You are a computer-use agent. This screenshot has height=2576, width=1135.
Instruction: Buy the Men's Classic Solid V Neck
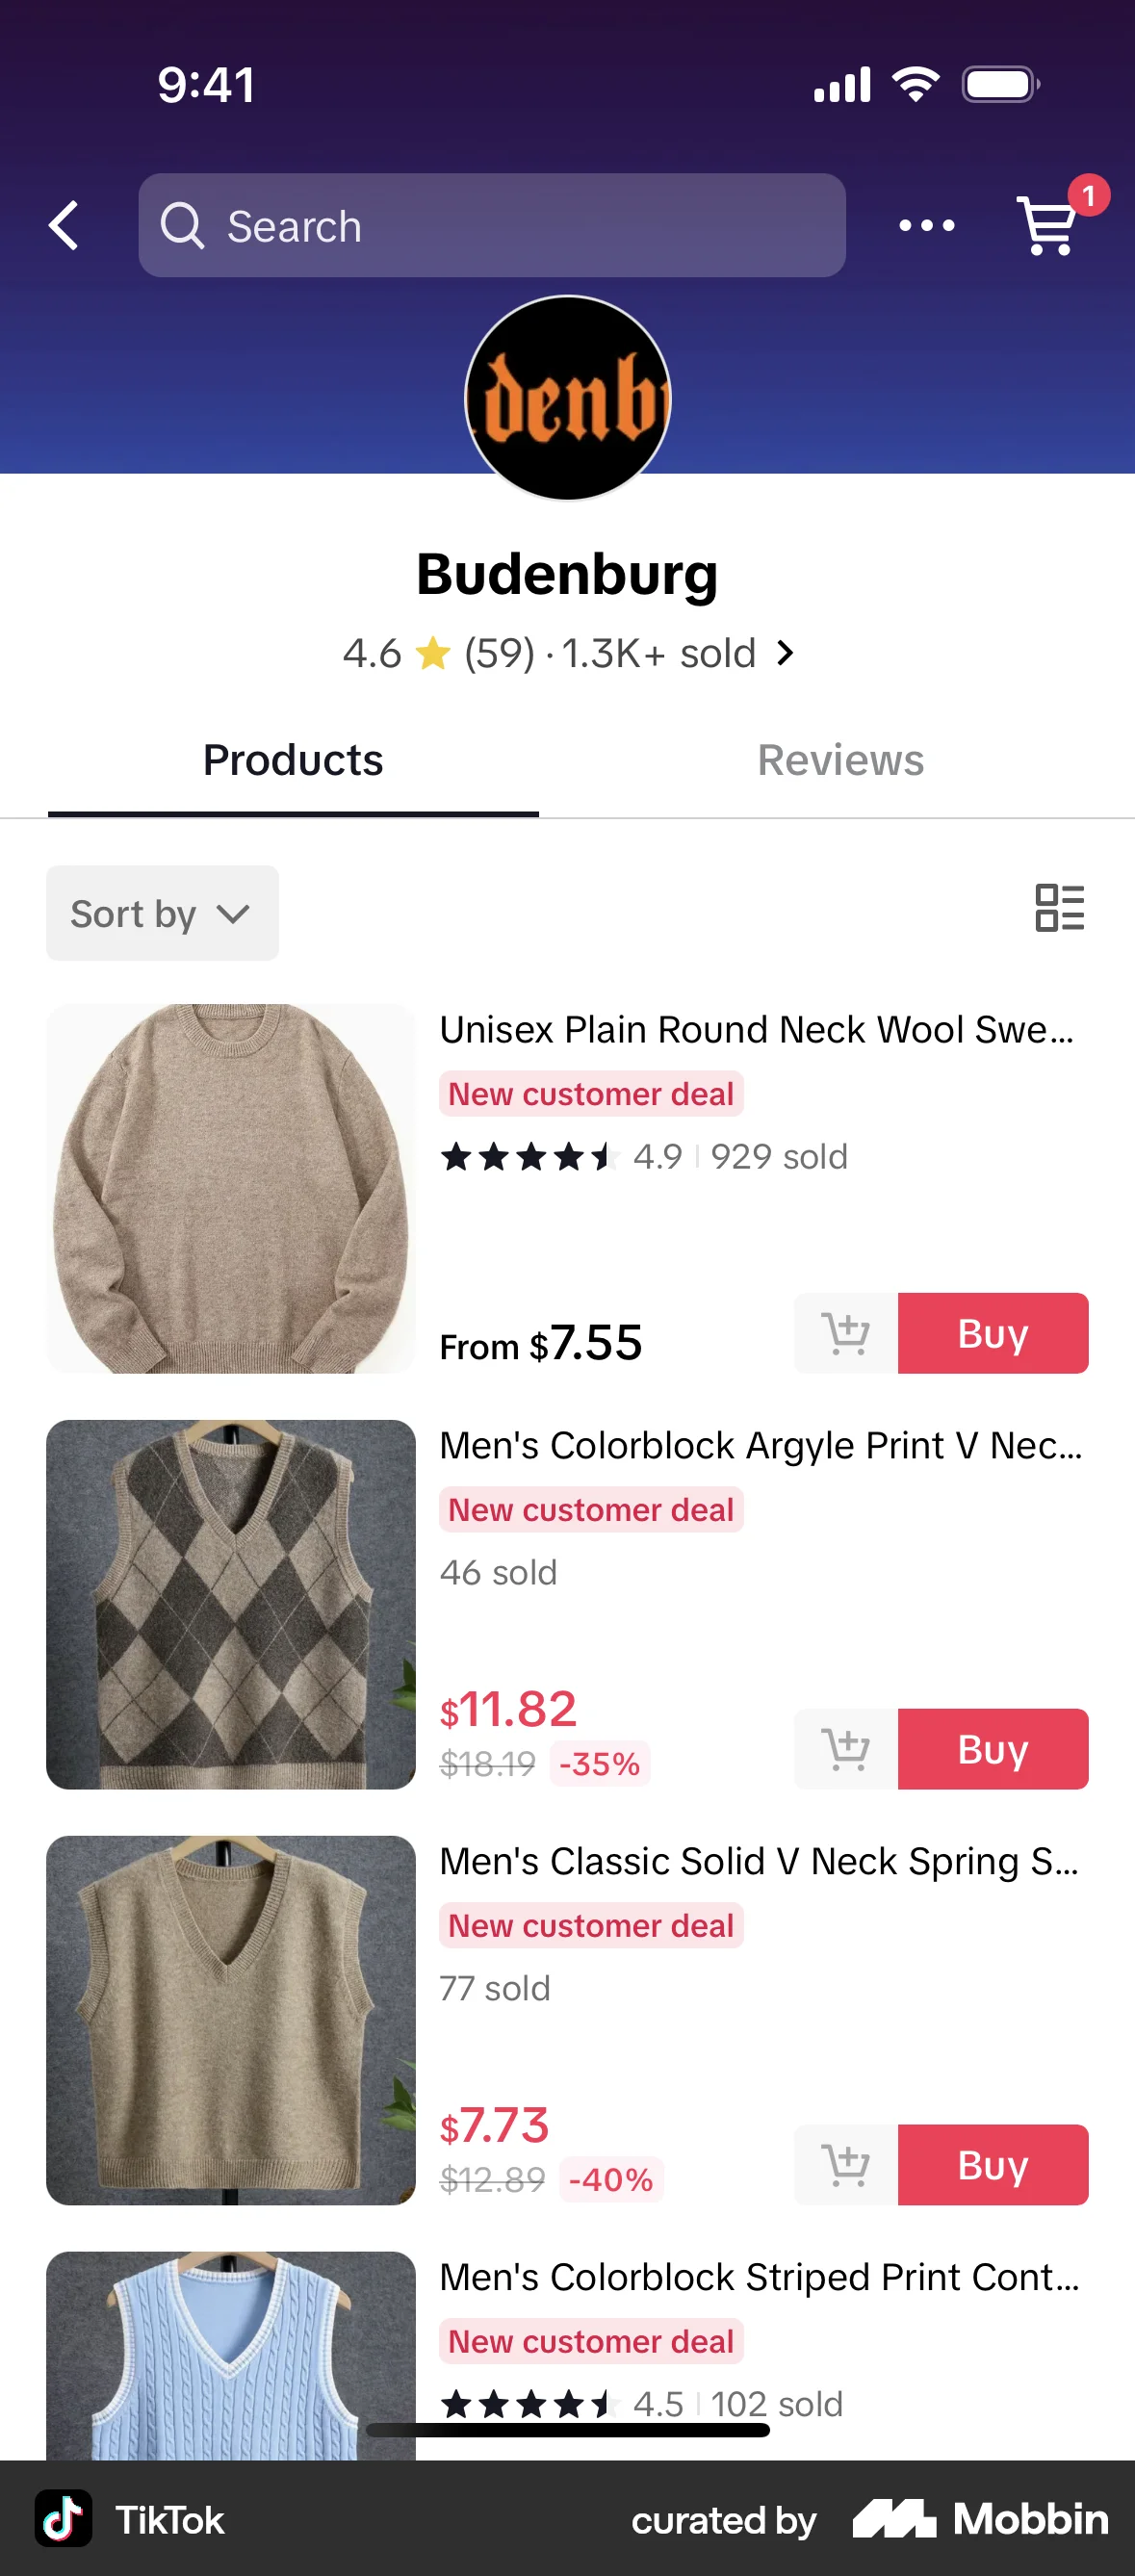pyautogui.click(x=992, y=2165)
